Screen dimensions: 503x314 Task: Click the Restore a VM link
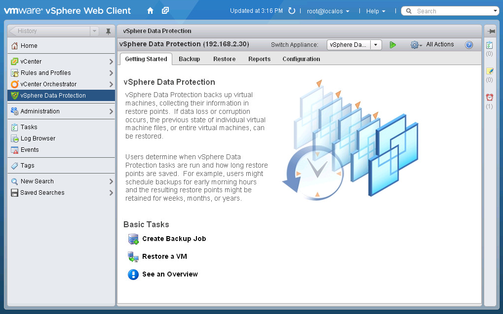pos(164,256)
